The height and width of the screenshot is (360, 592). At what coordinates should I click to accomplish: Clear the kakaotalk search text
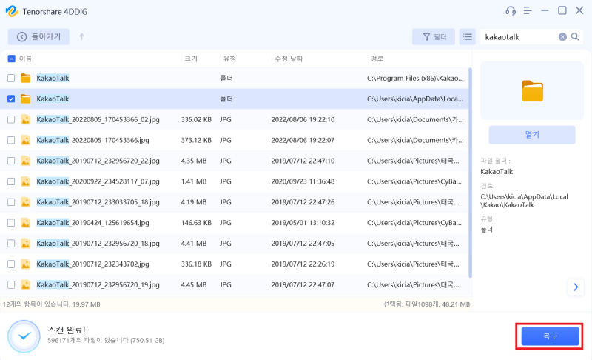click(562, 36)
